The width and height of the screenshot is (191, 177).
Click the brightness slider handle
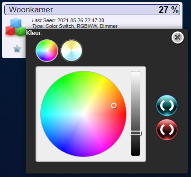click(136, 133)
